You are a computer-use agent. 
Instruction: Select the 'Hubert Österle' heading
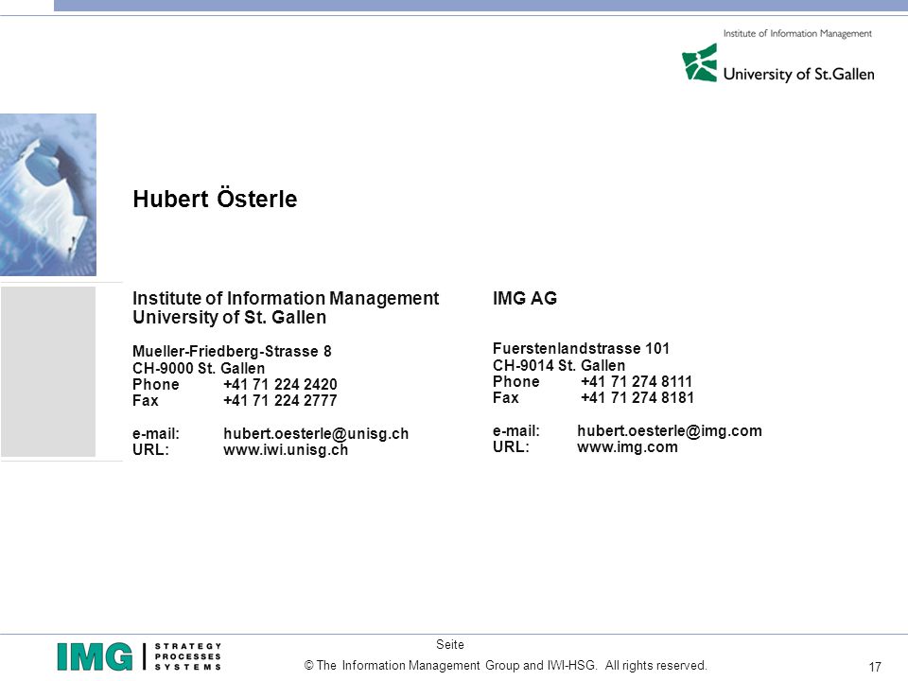[x=215, y=199]
